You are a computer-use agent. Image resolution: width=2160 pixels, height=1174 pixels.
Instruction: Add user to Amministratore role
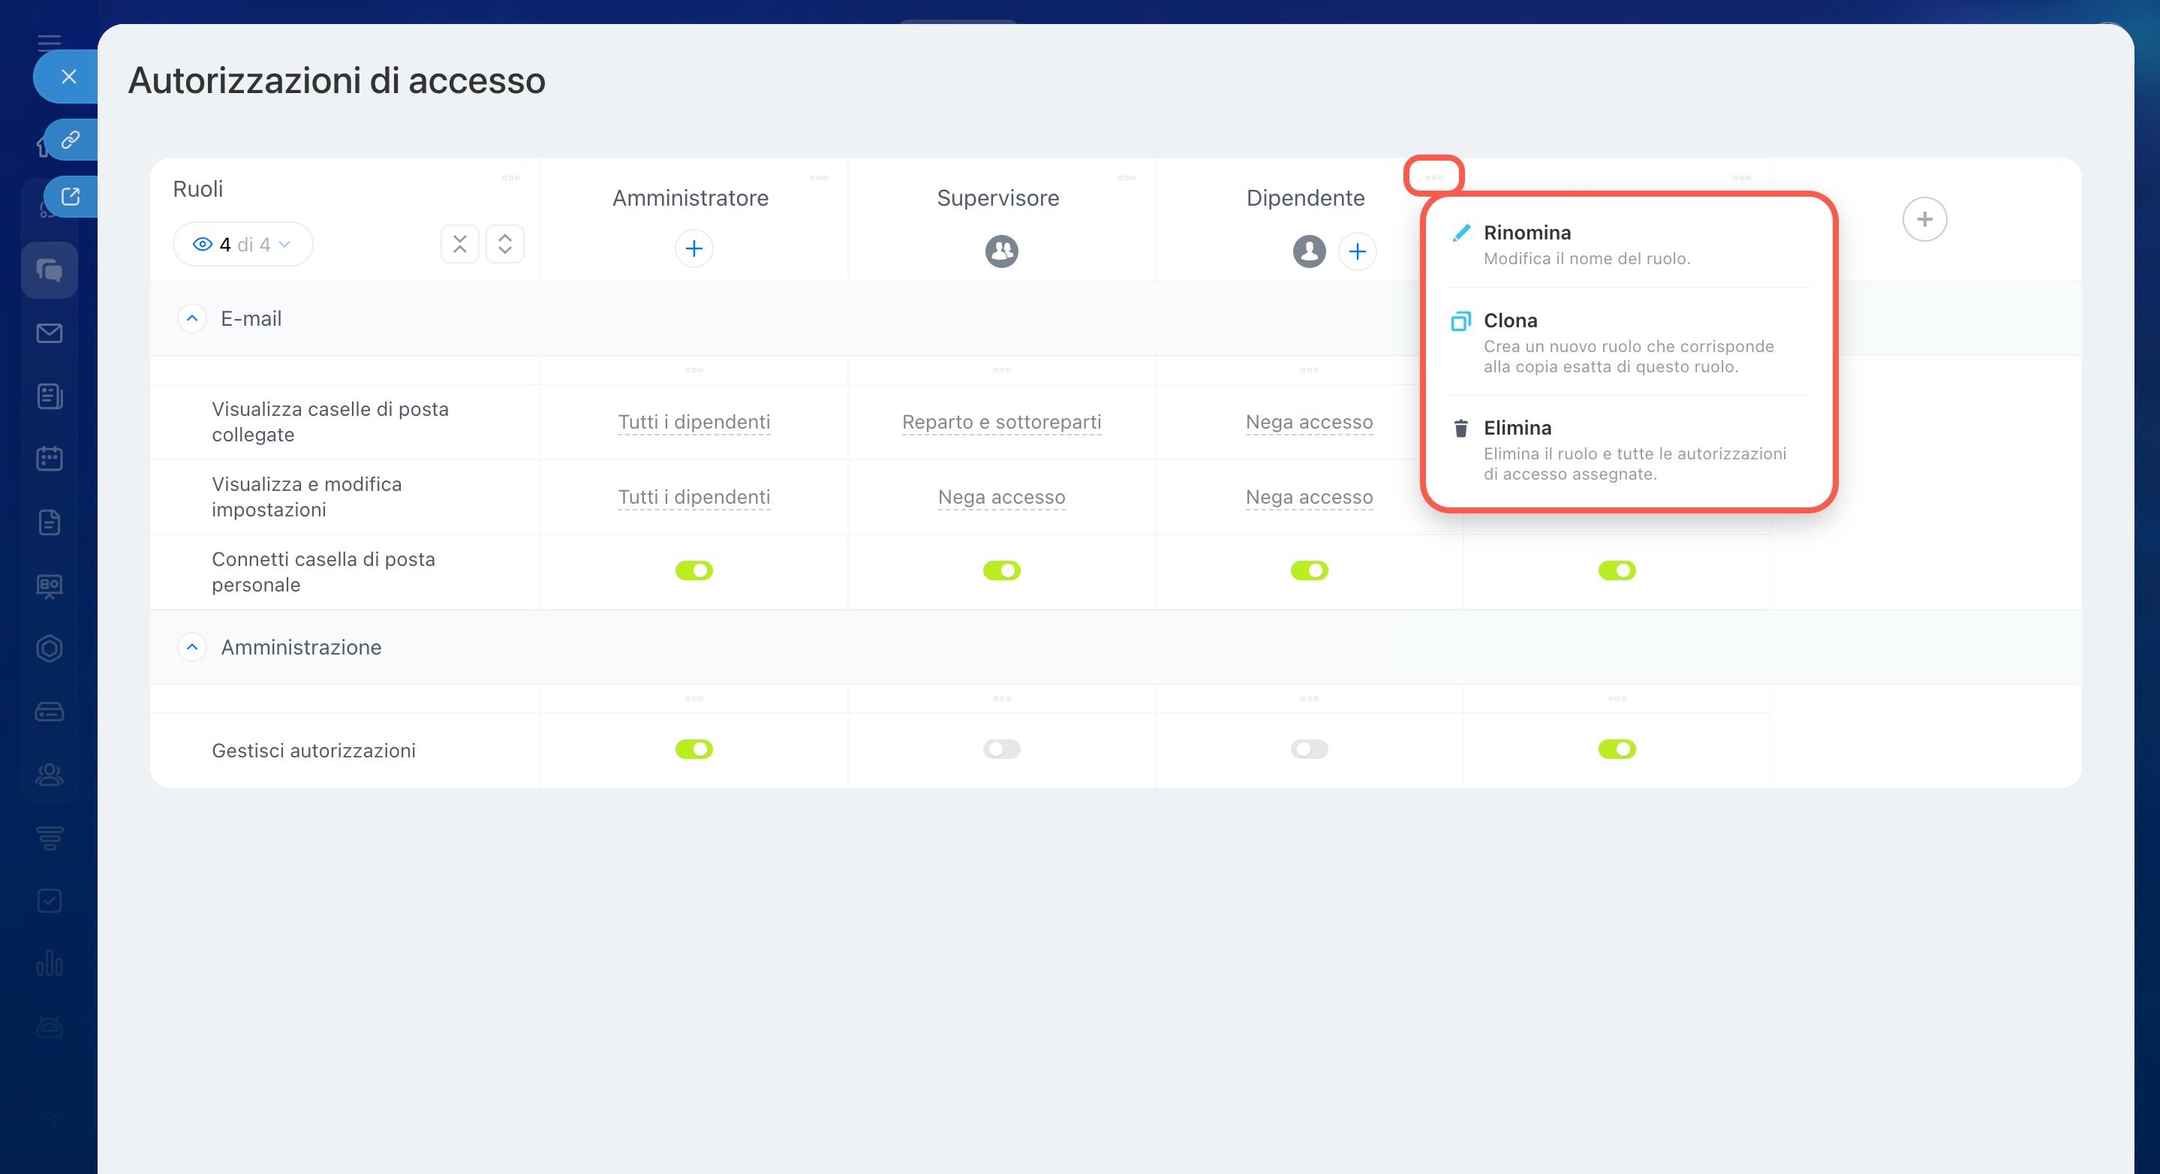click(x=693, y=248)
